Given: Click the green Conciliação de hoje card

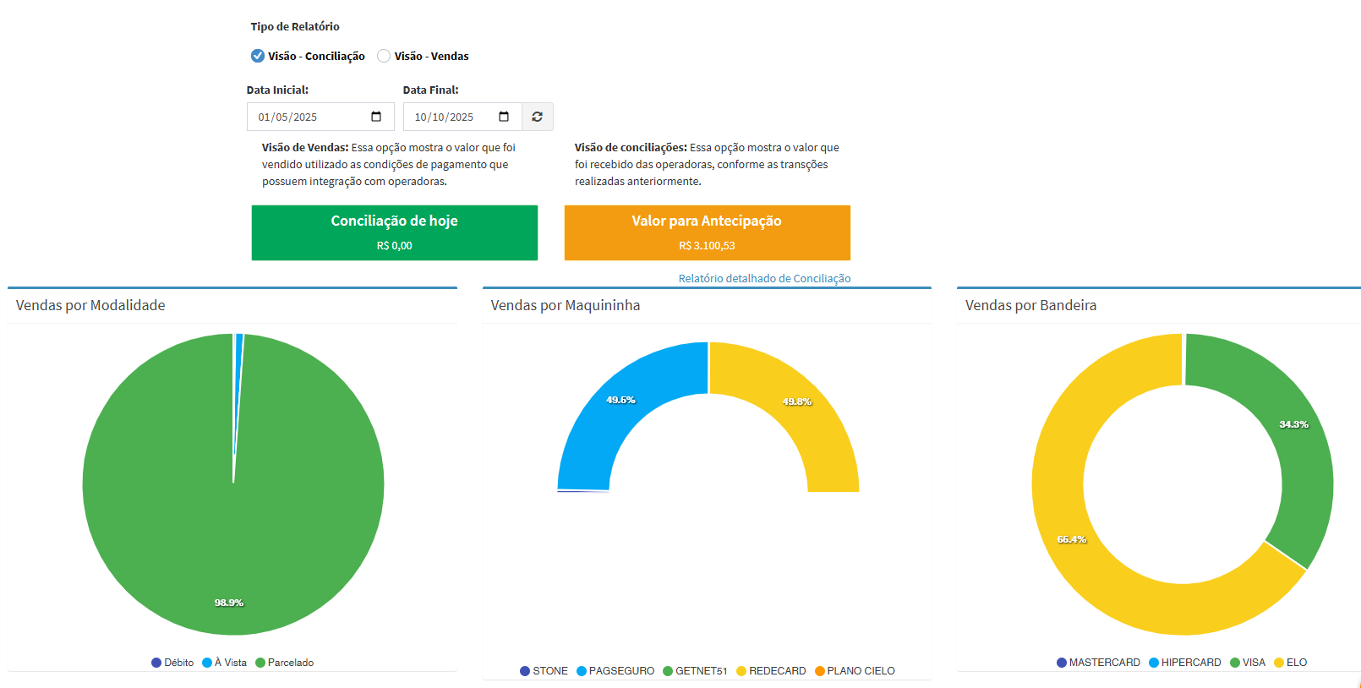Looking at the screenshot, I should click(x=394, y=232).
